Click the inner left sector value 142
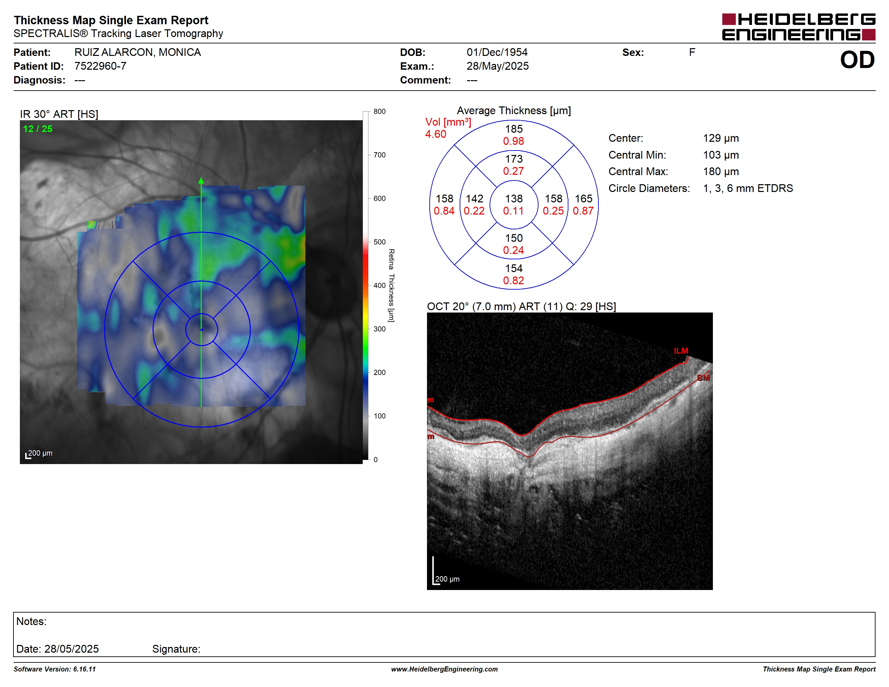This screenshot has height=687, width=889. [x=474, y=199]
